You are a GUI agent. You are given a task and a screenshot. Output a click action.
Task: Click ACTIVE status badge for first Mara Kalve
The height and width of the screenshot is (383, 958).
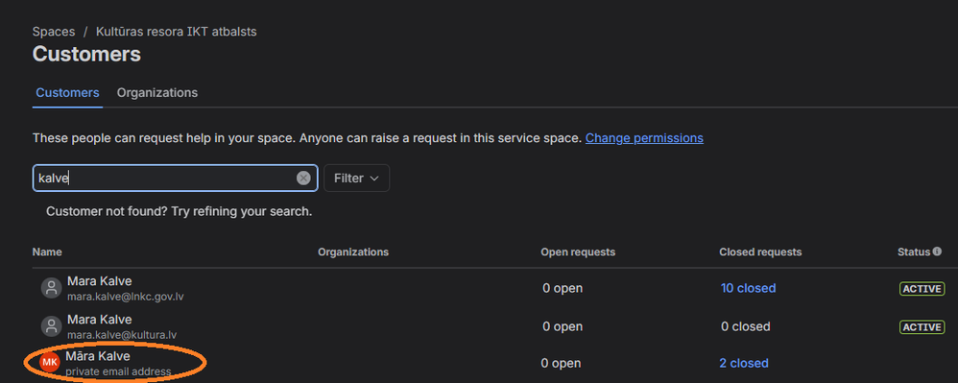tap(922, 288)
